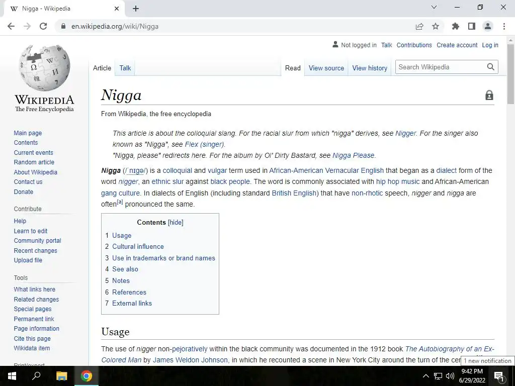Hide the Contents table via [hide]
The height and width of the screenshot is (386, 515).
[176, 223]
